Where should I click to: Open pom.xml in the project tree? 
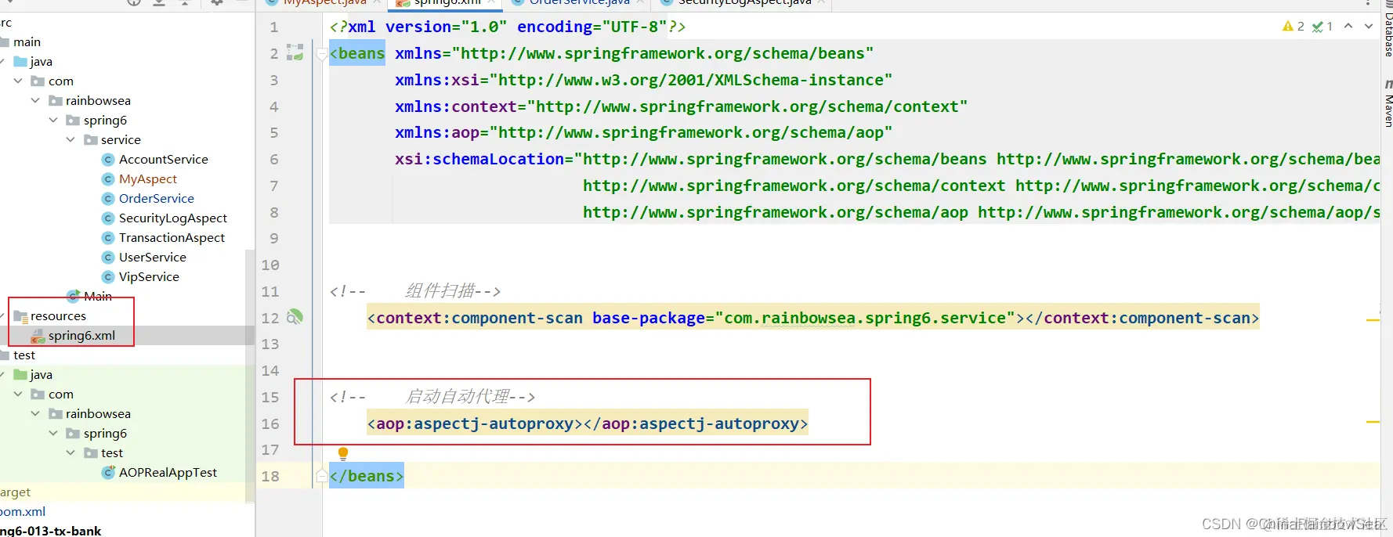click(23, 511)
